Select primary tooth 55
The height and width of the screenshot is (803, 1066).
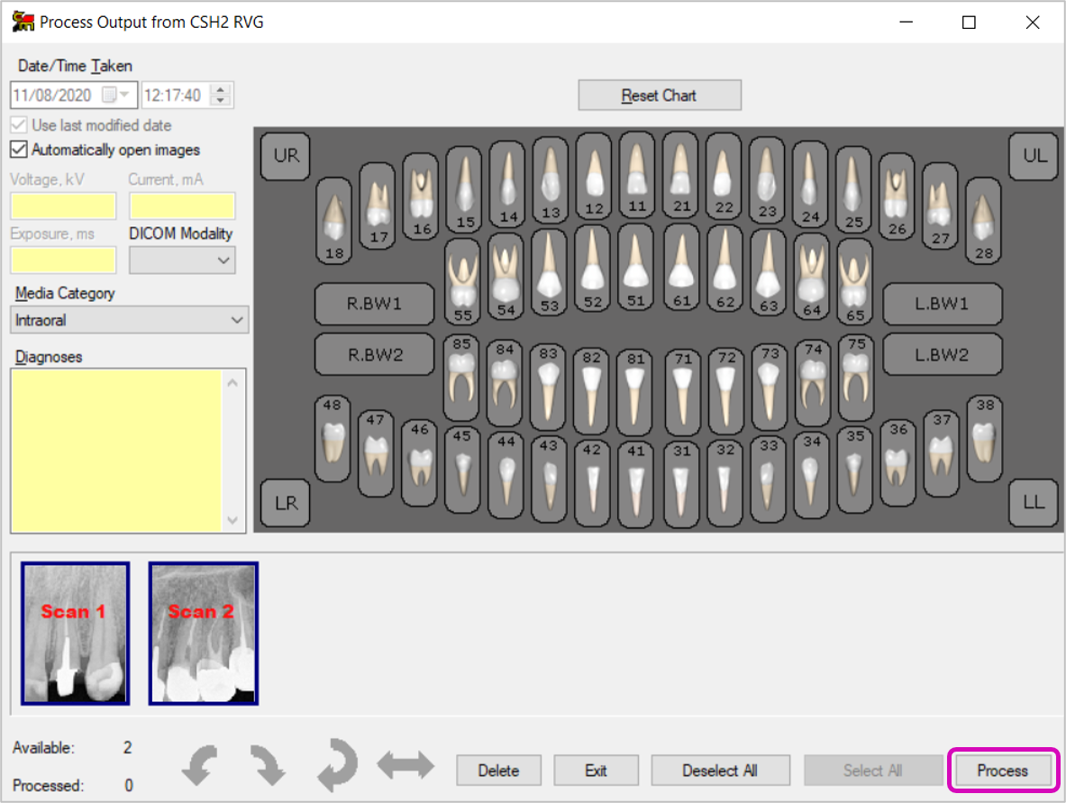click(462, 281)
